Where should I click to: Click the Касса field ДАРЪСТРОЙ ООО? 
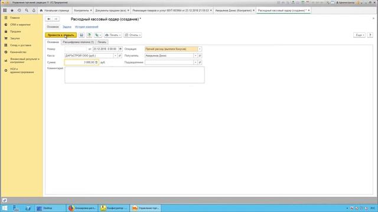click(x=89, y=56)
